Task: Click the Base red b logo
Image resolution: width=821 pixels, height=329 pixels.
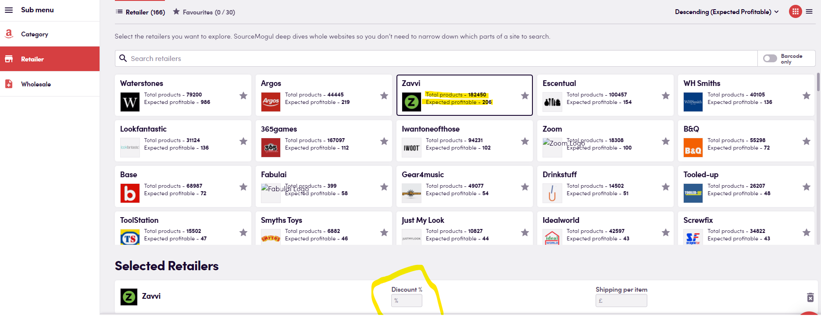Action: click(x=130, y=193)
